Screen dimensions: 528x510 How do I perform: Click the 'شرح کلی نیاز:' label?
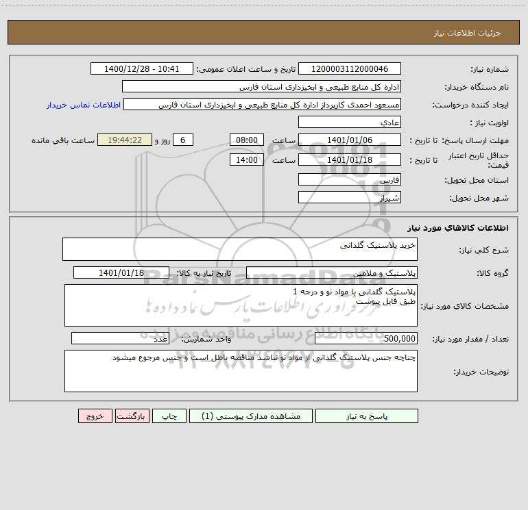tap(484, 250)
